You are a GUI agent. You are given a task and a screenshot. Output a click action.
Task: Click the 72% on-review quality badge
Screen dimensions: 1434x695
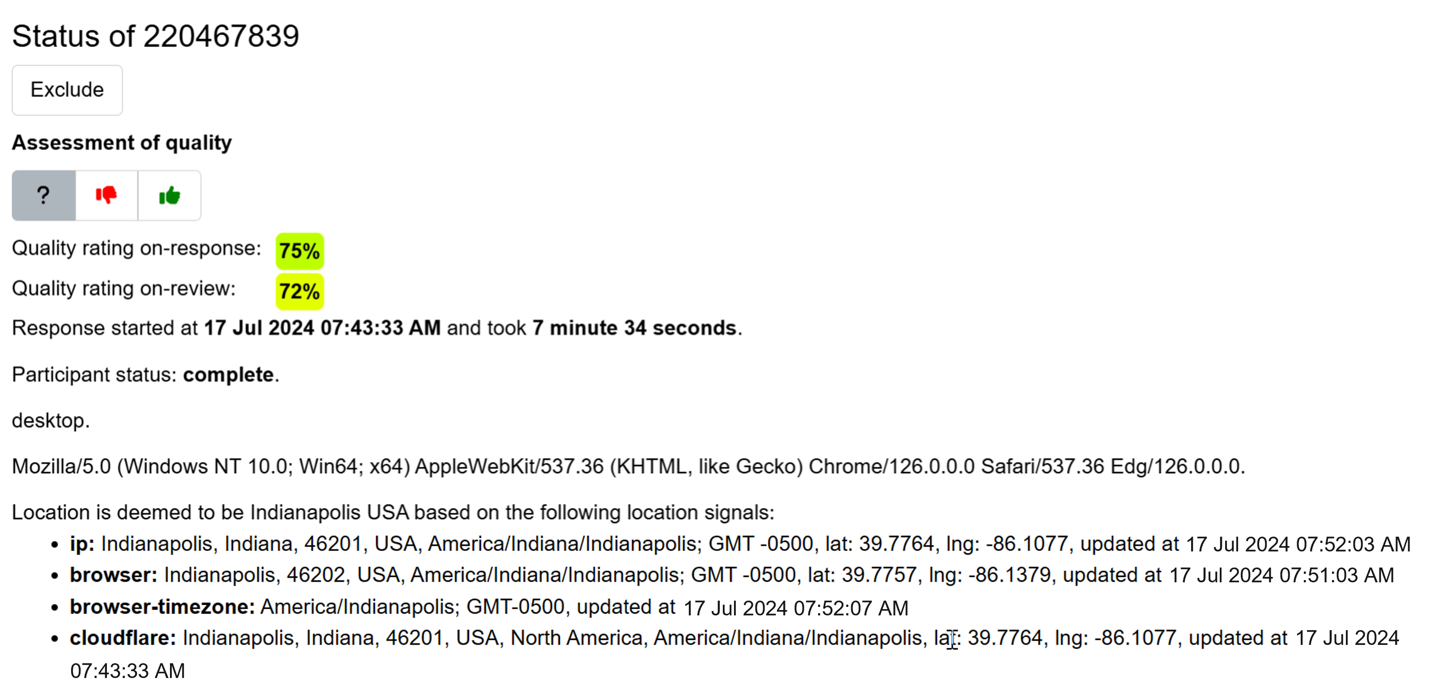click(x=300, y=291)
